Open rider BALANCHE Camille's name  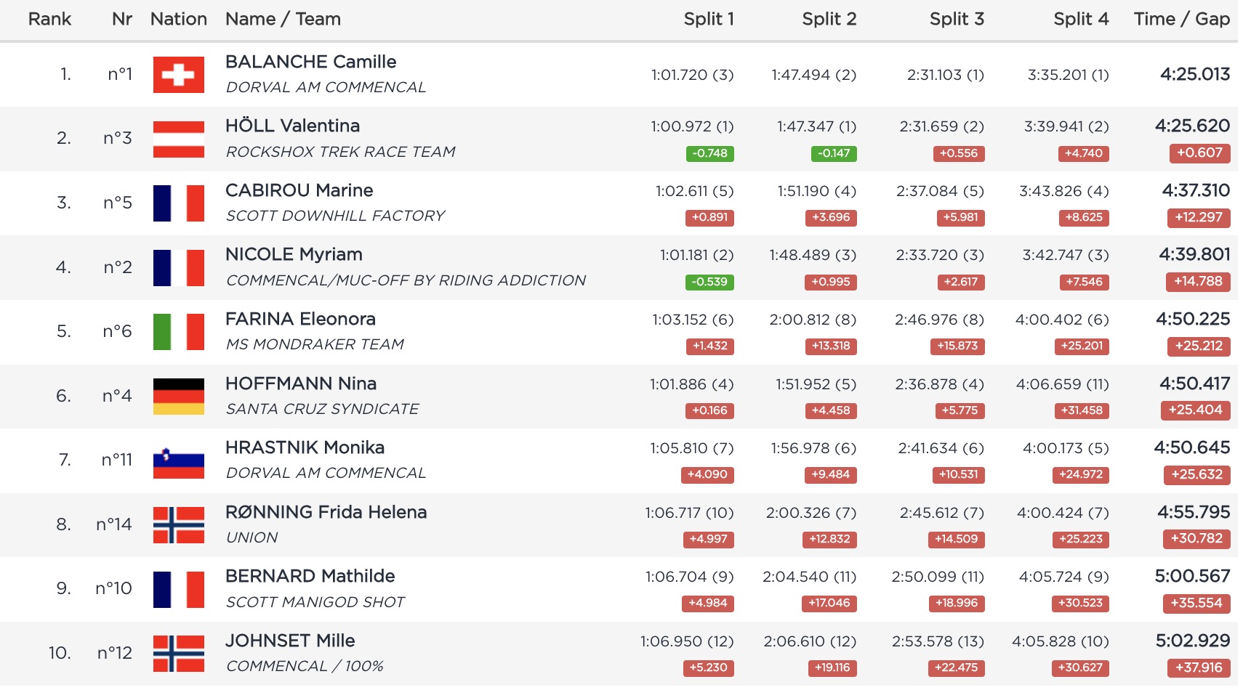[x=310, y=62]
